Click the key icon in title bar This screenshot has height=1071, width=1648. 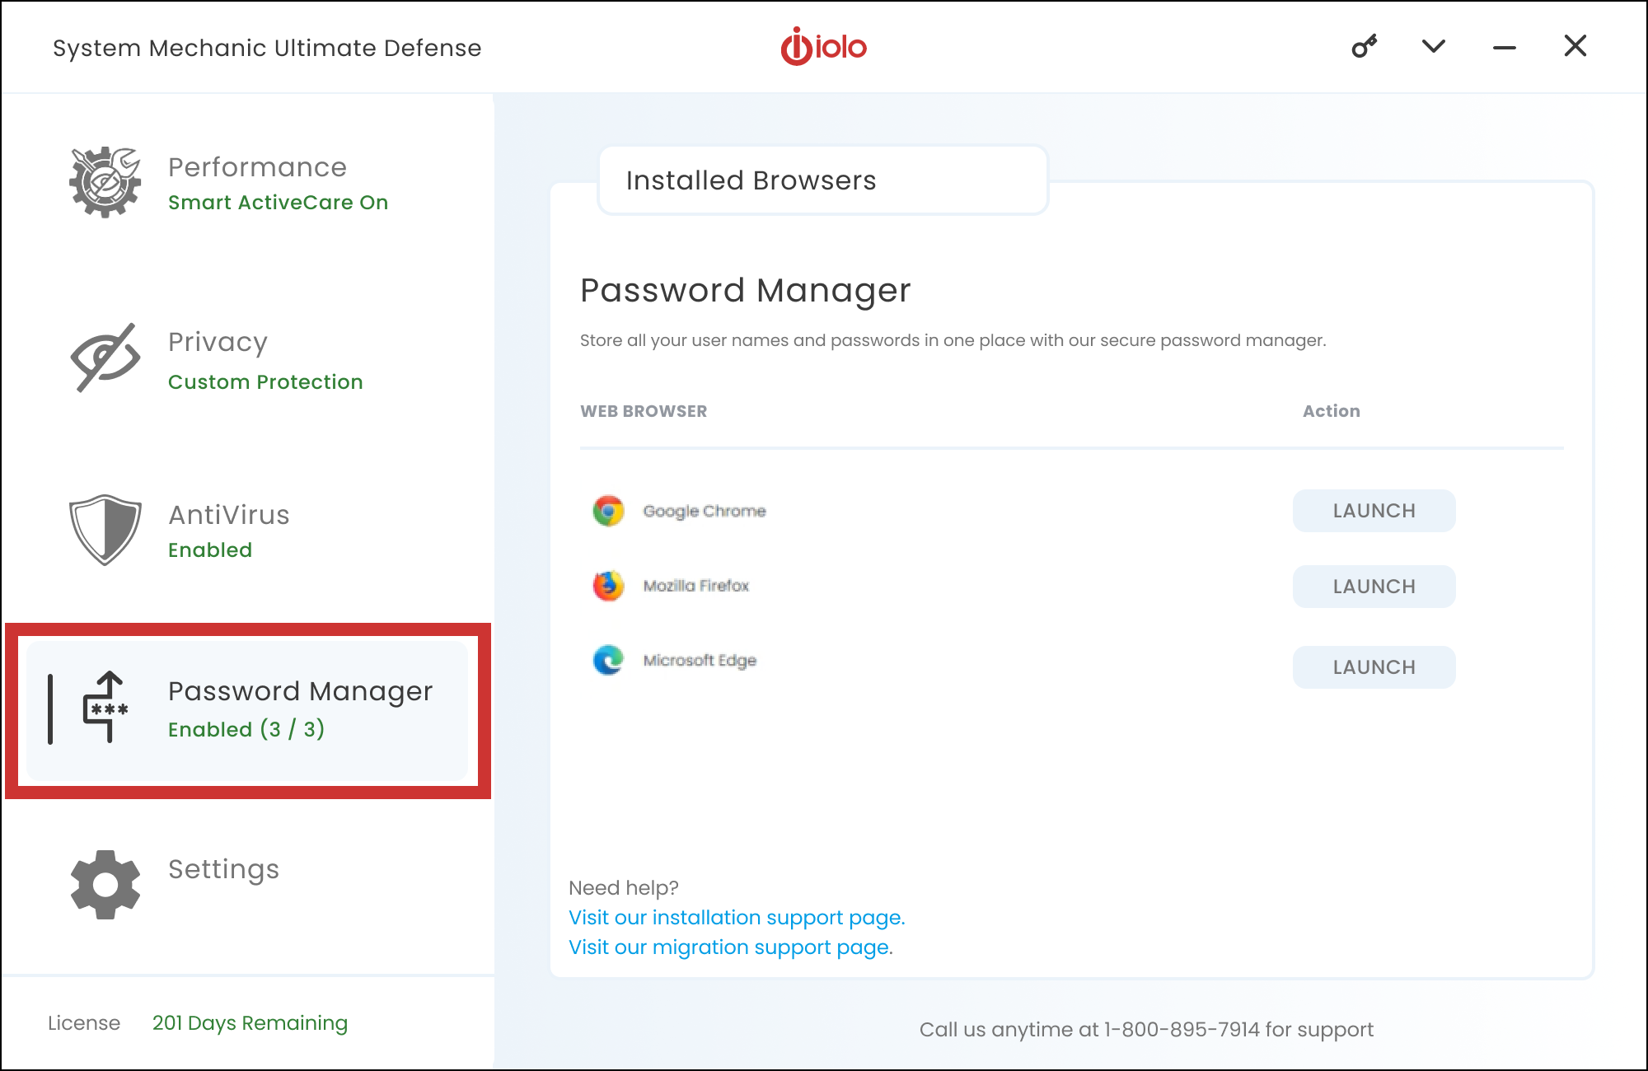pyautogui.click(x=1365, y=46)
